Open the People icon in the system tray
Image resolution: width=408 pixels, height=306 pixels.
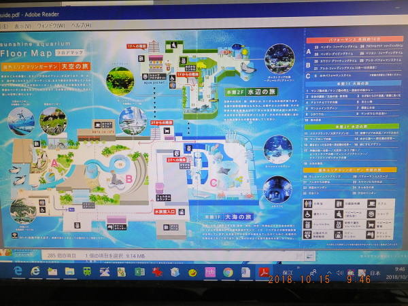pos(313,273)
